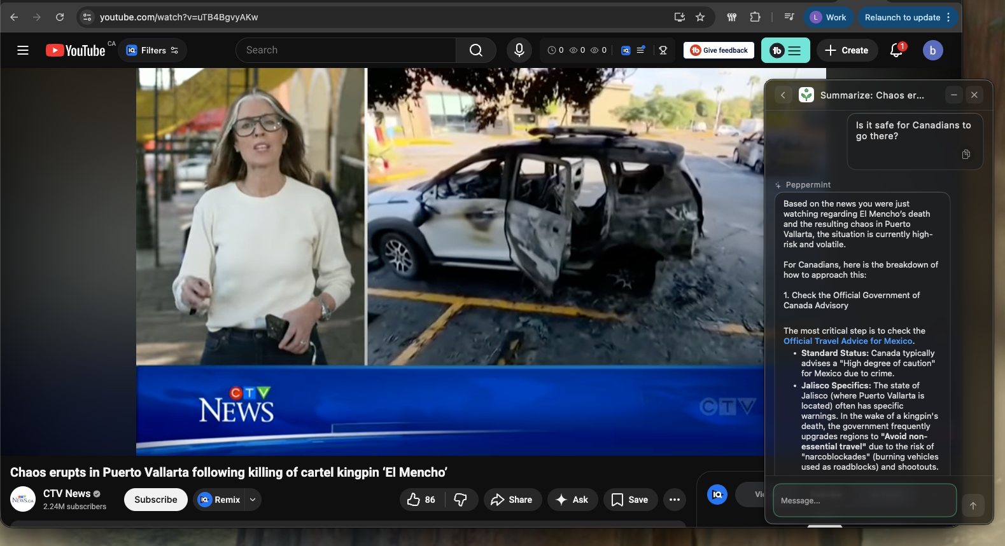Click Relaunch to update
1005x546 pixels.
point(902,17)
